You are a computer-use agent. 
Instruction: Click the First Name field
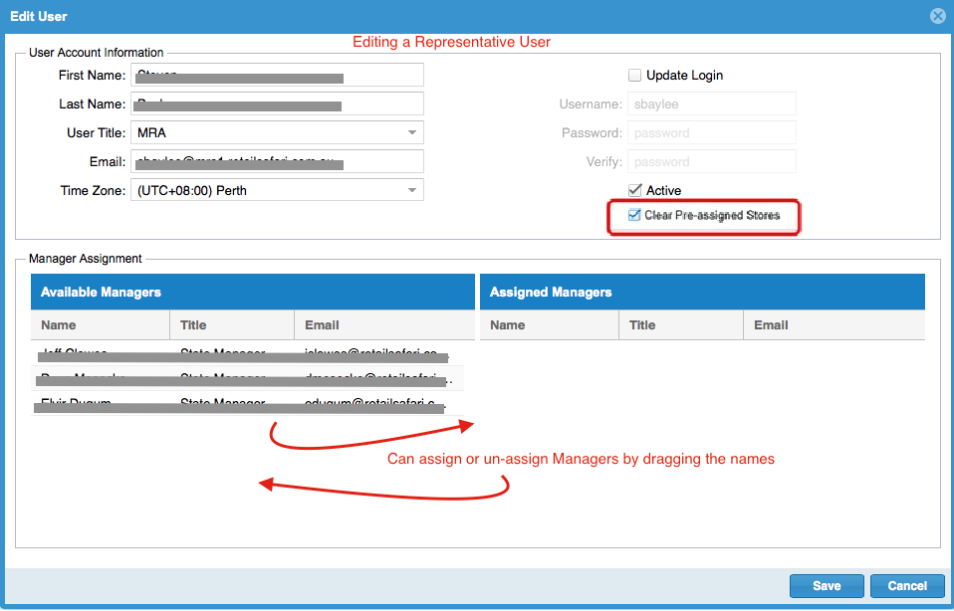click(277, 76)
